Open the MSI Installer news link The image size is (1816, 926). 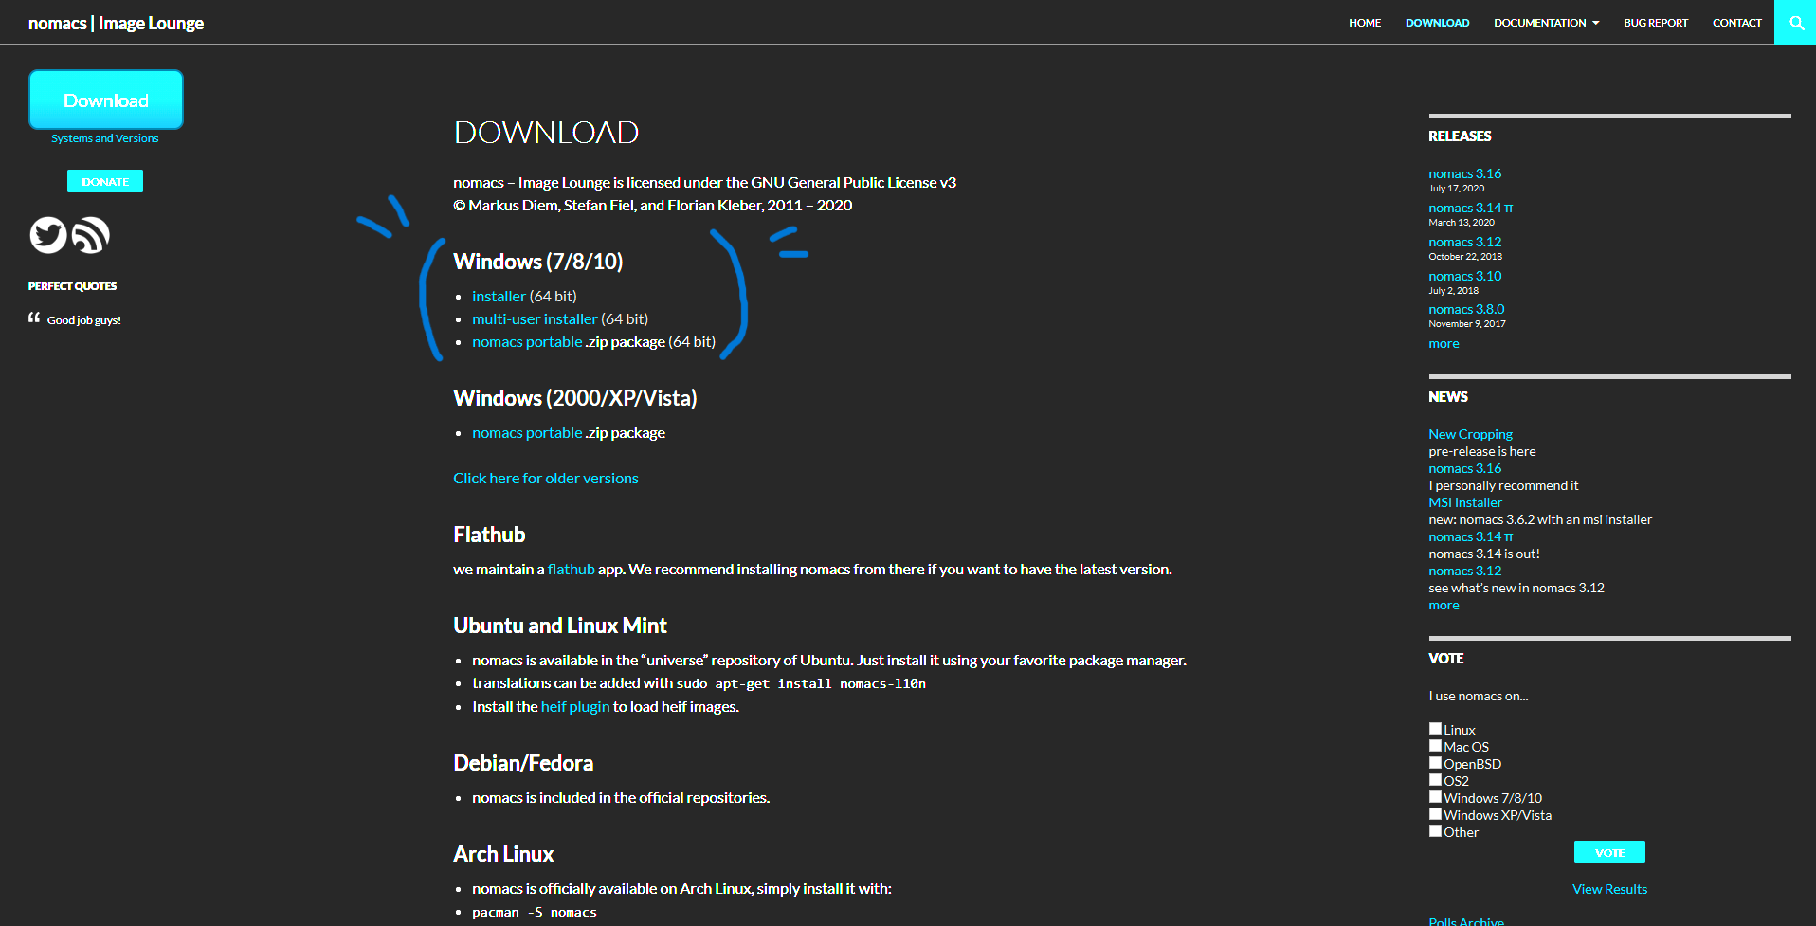pos(1465,502)
